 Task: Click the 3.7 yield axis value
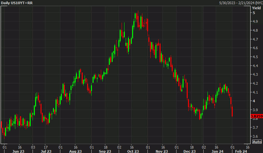coord(255,127)
